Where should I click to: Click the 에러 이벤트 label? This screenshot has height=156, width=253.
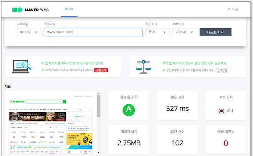[226, 132]
